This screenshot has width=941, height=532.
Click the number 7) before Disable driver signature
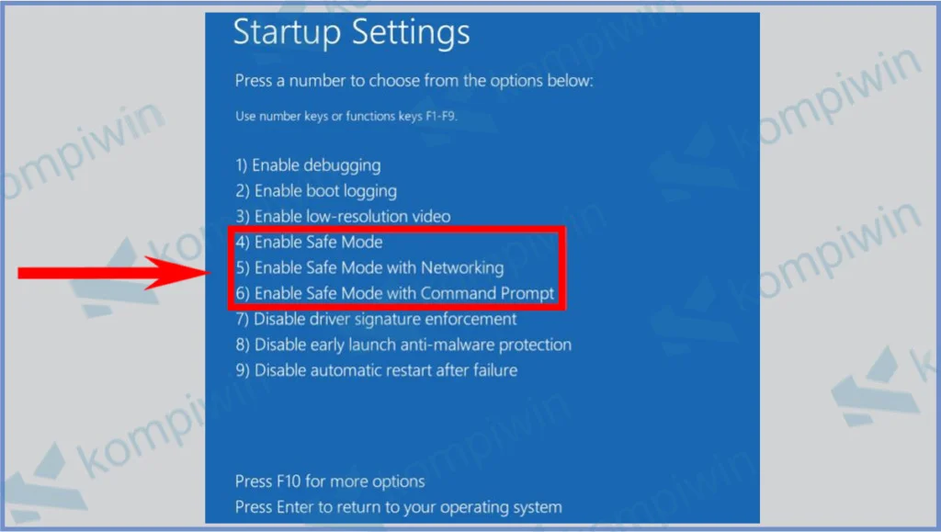click(x=243, y=320)
